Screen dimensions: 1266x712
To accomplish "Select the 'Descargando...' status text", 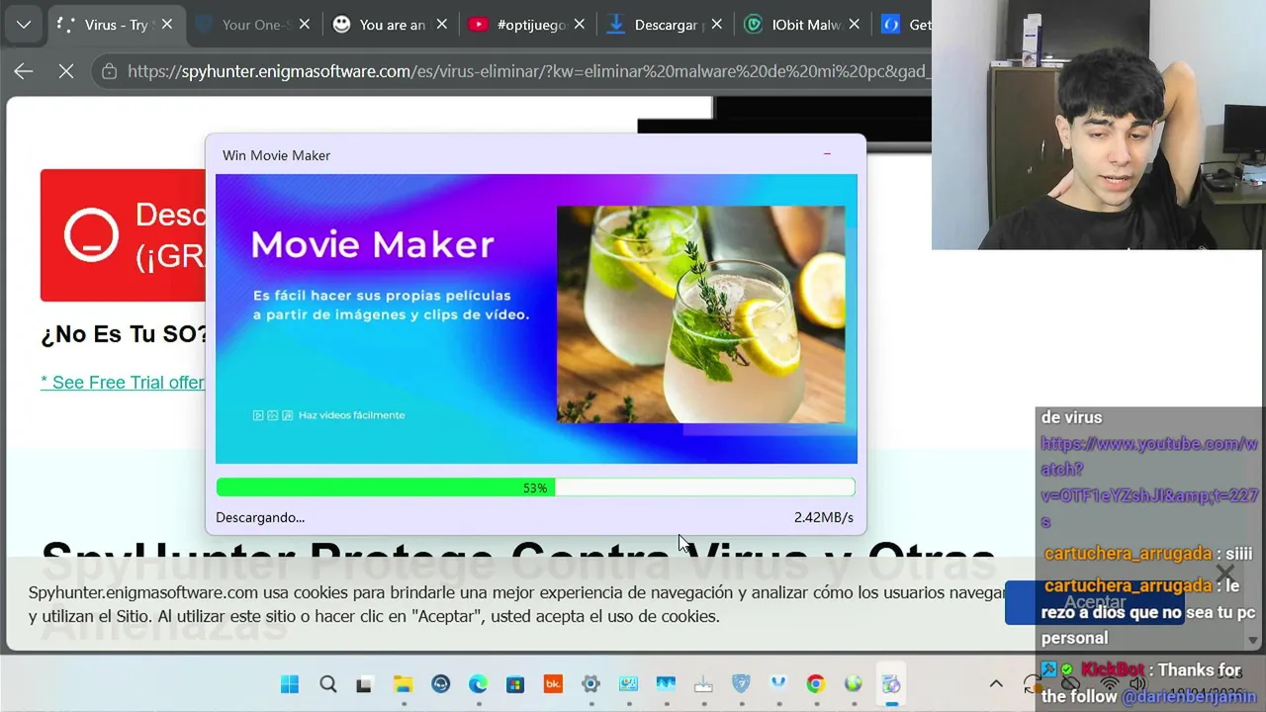I will [x=260, y=517].
